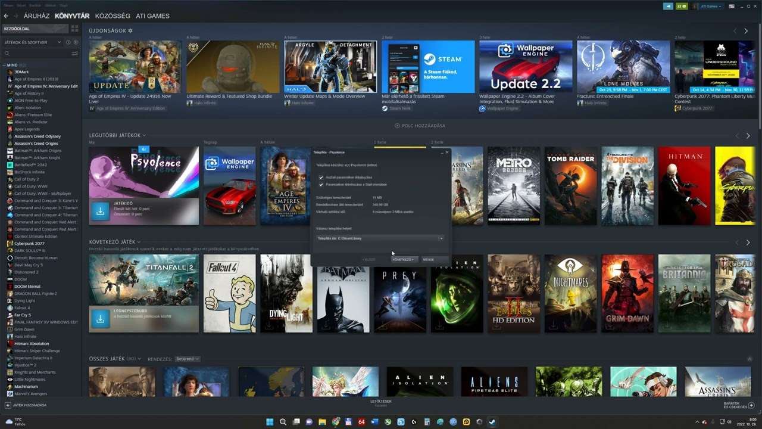Collapse the MIND games list
The height and width of the screenshot is (429, 762).
4,64
